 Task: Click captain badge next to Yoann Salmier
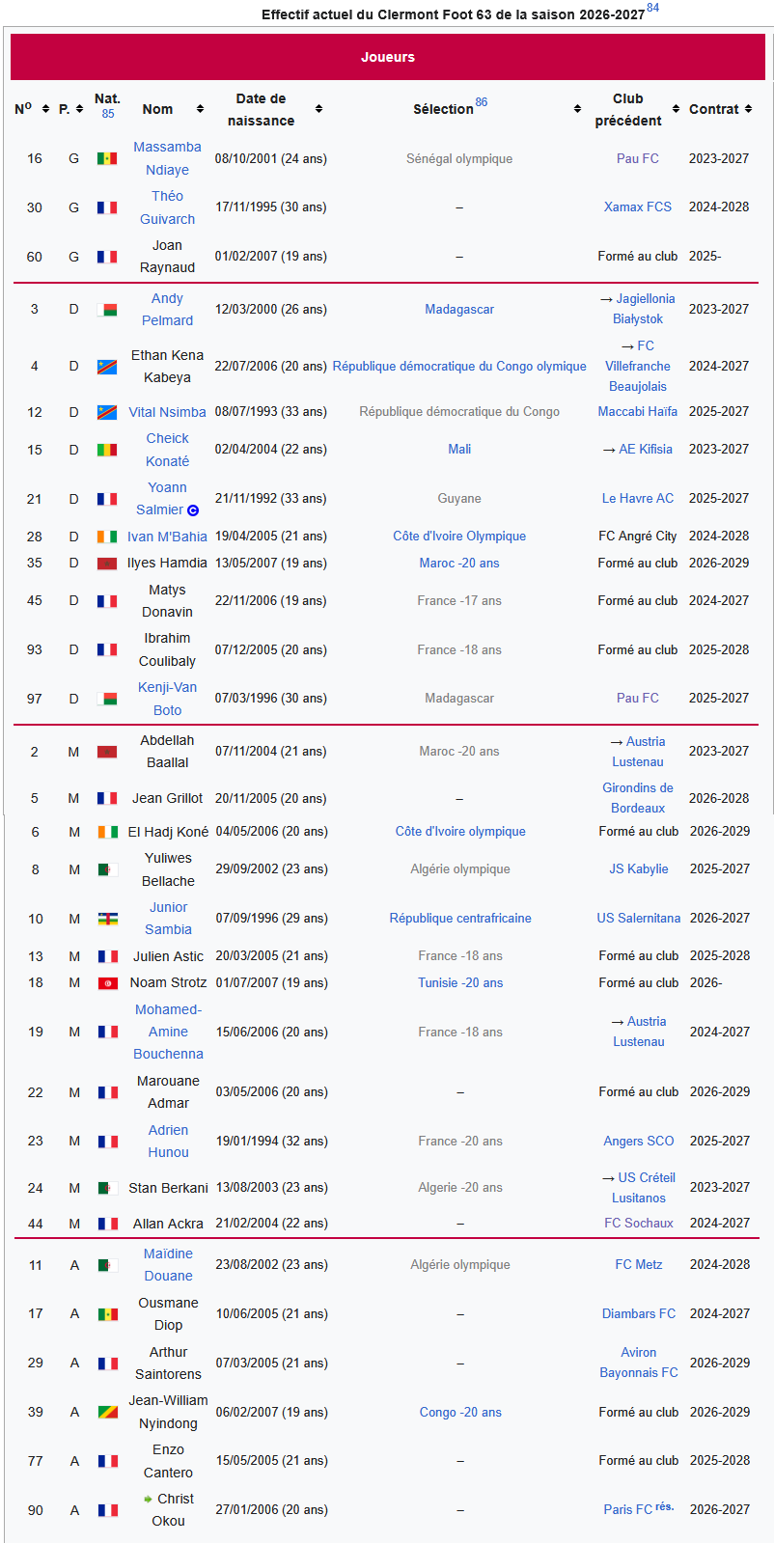[x=193, y=510]
